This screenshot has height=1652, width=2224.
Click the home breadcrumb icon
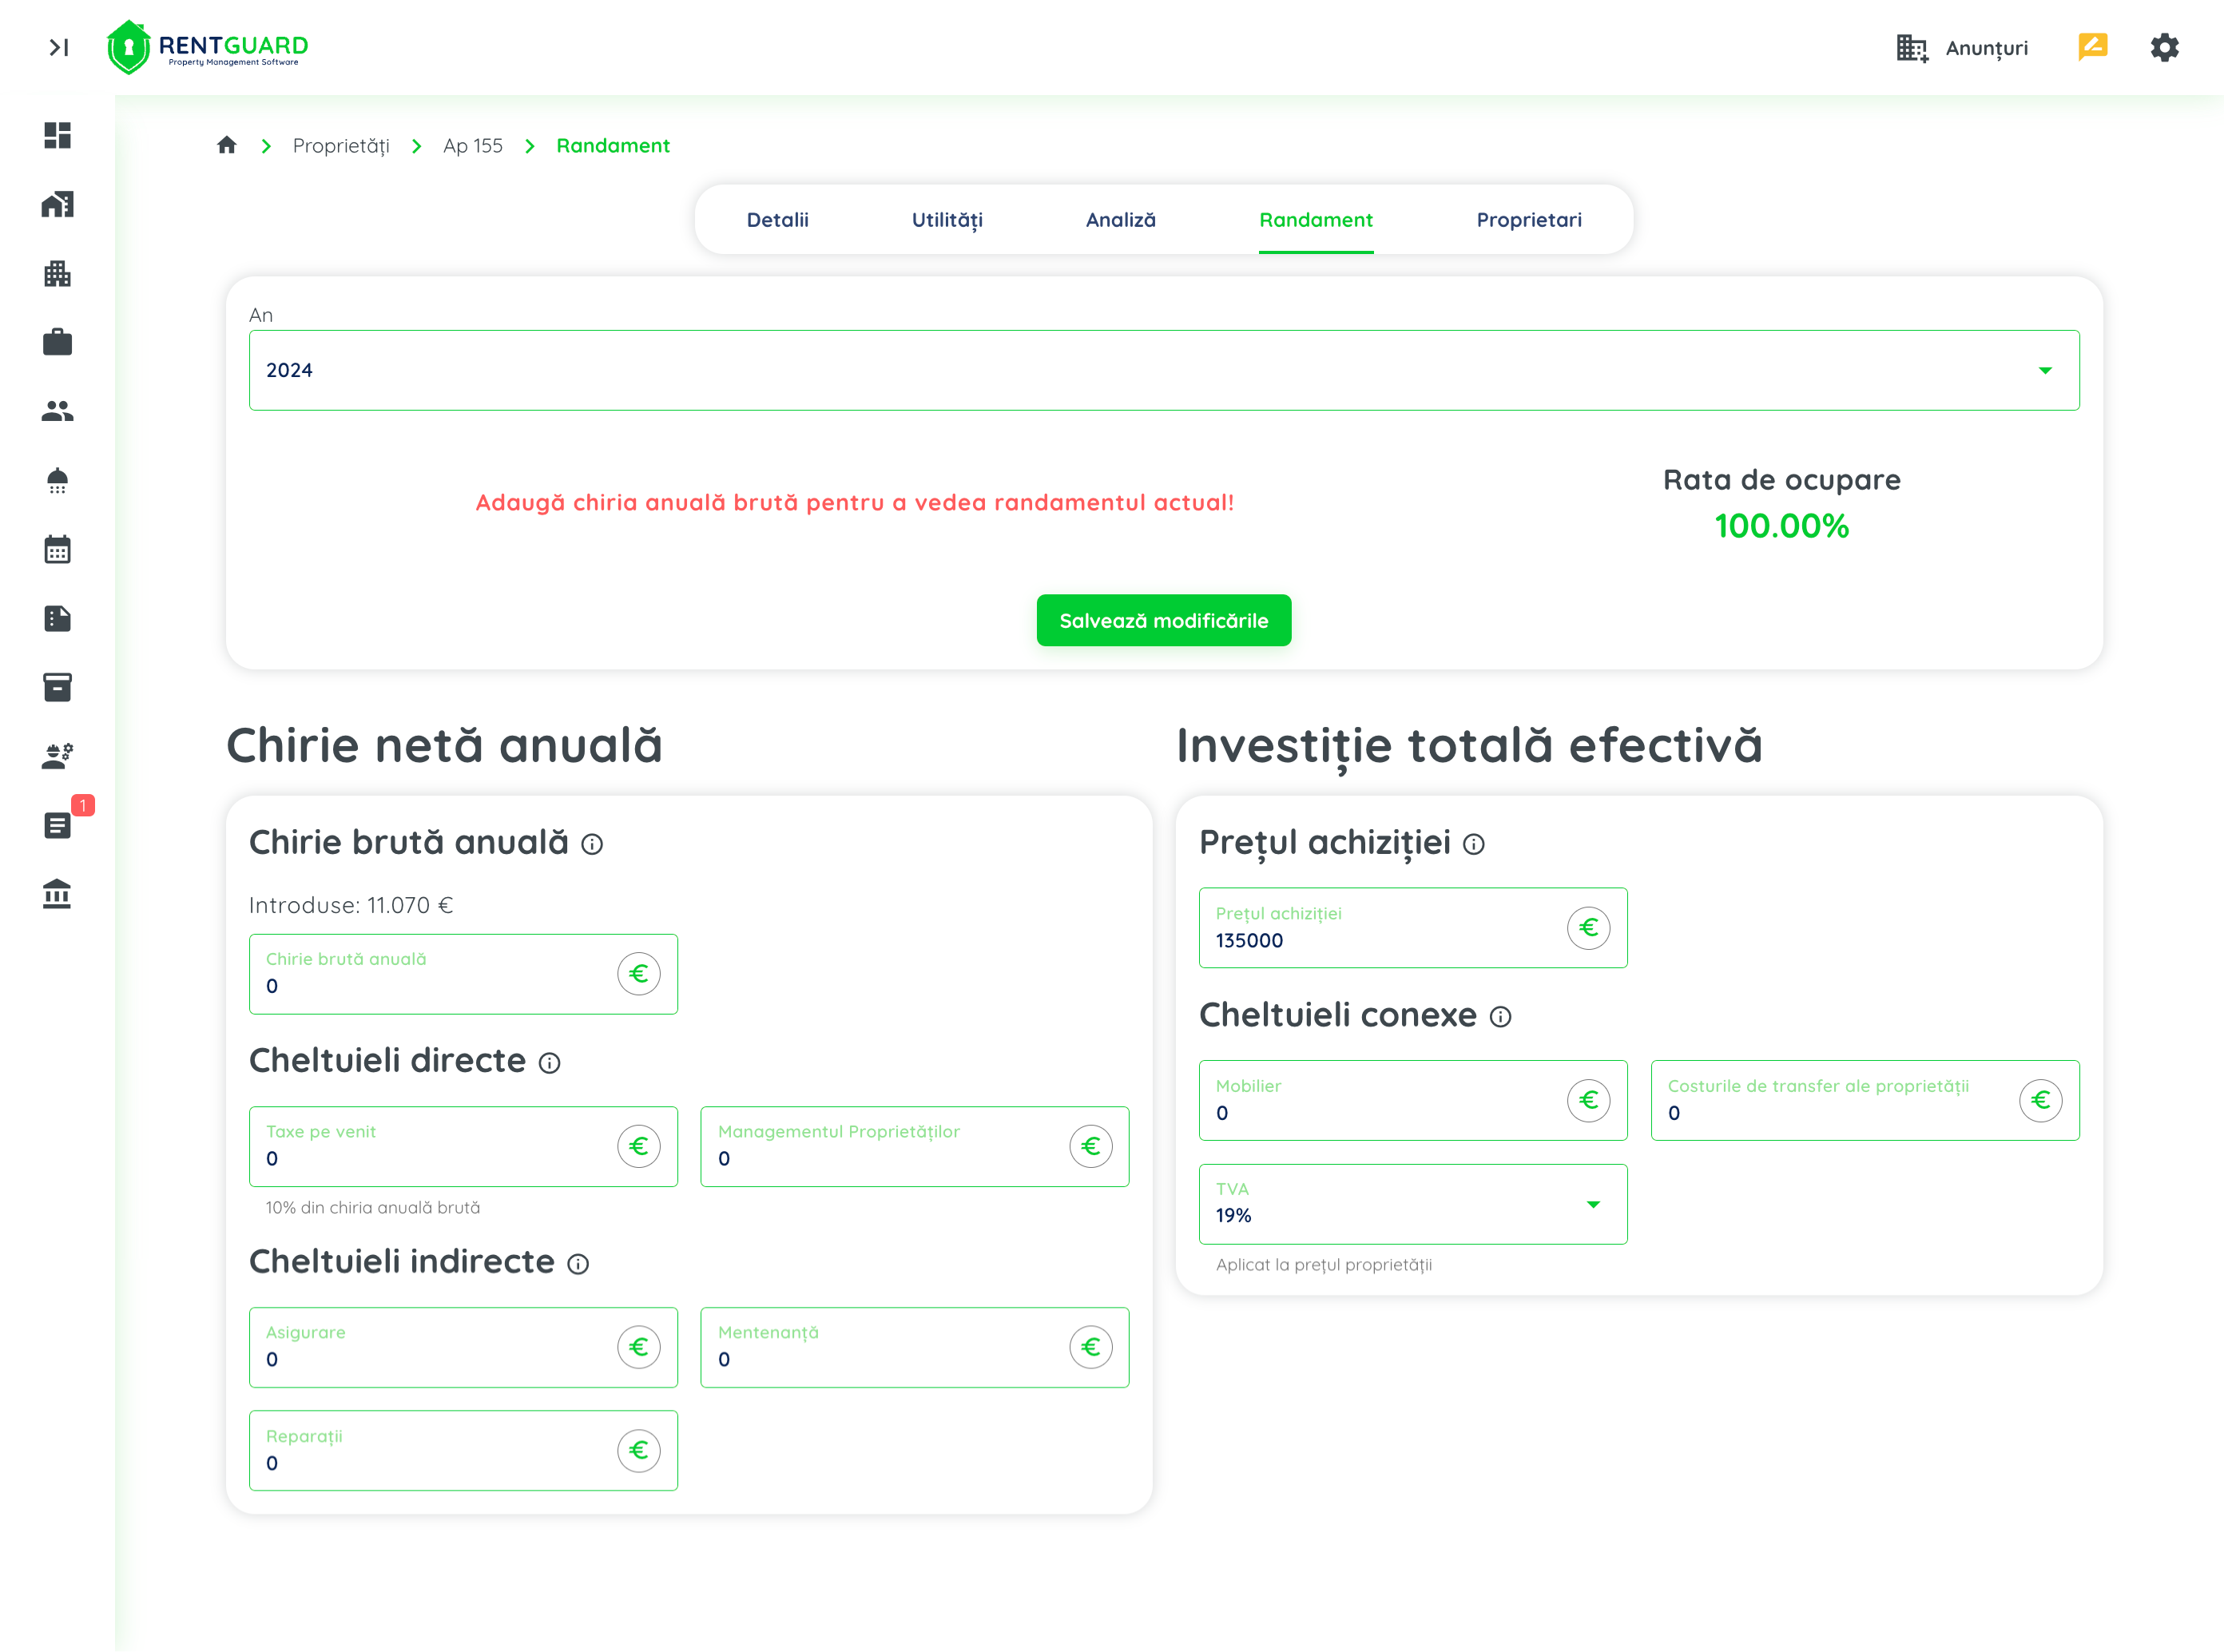227,146
